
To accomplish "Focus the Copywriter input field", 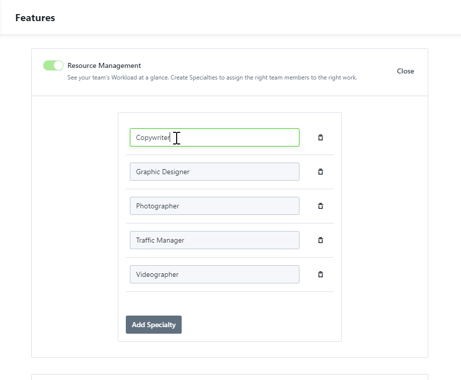I will tap(214, 137).
